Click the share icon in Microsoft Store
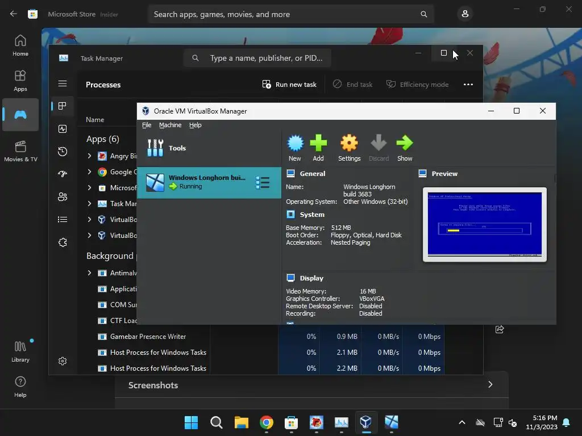 pyautogui.click(x=500, y=329)
